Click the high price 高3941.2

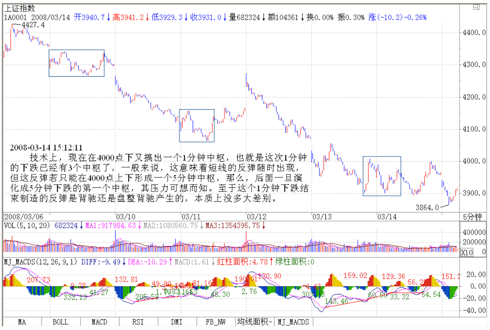click(128, 18)
